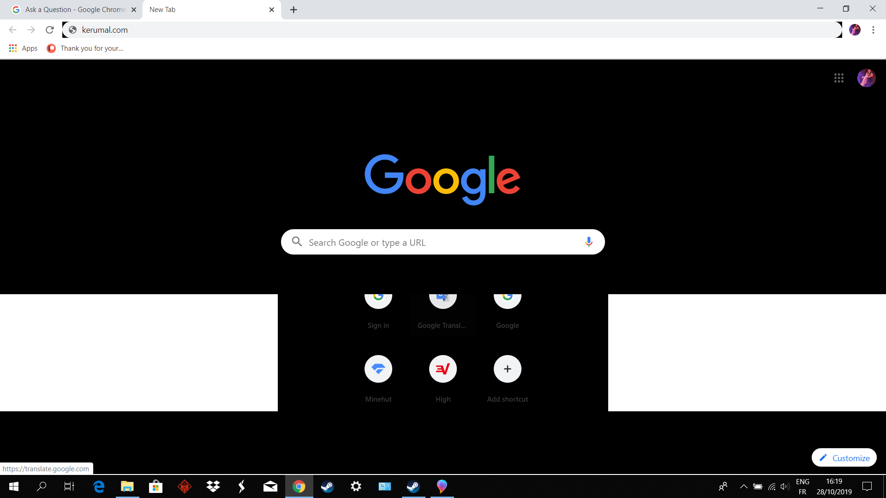This screenshot has width=886, height=498.
Task: Reload the current page
Action: [49, 30]
